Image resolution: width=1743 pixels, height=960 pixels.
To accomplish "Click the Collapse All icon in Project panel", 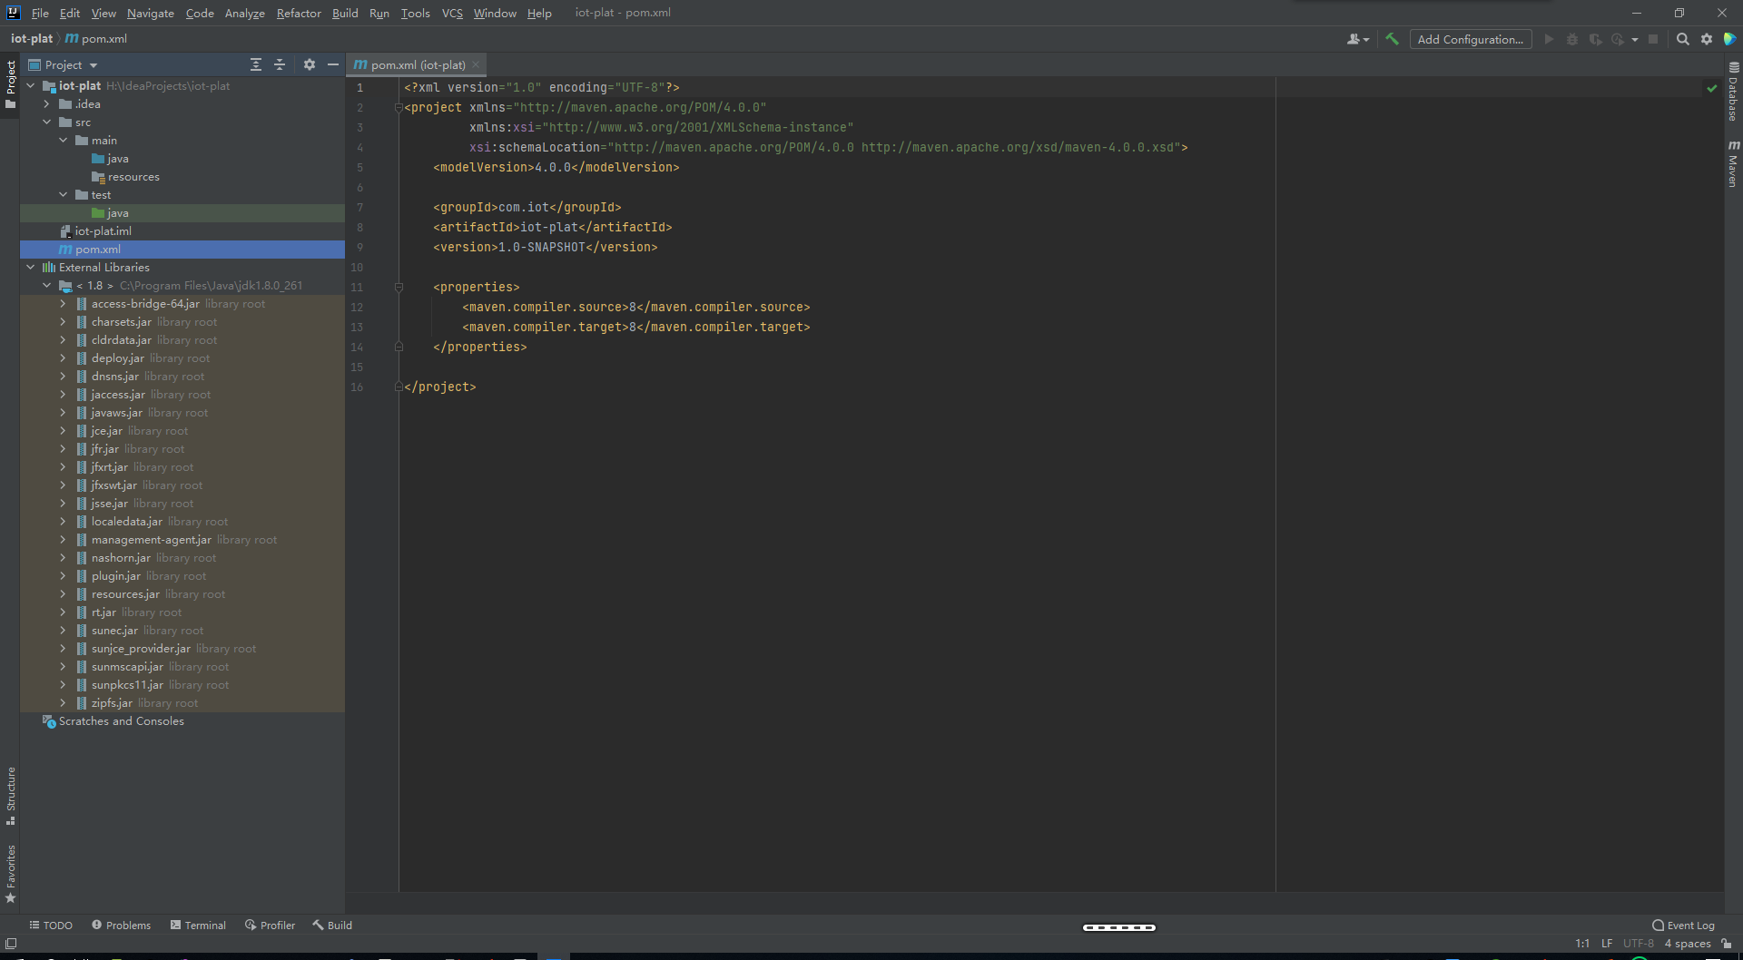I will 280,64.
